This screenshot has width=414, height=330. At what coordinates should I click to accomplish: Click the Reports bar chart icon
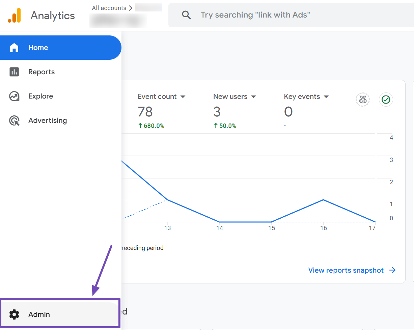coord(14,72)
